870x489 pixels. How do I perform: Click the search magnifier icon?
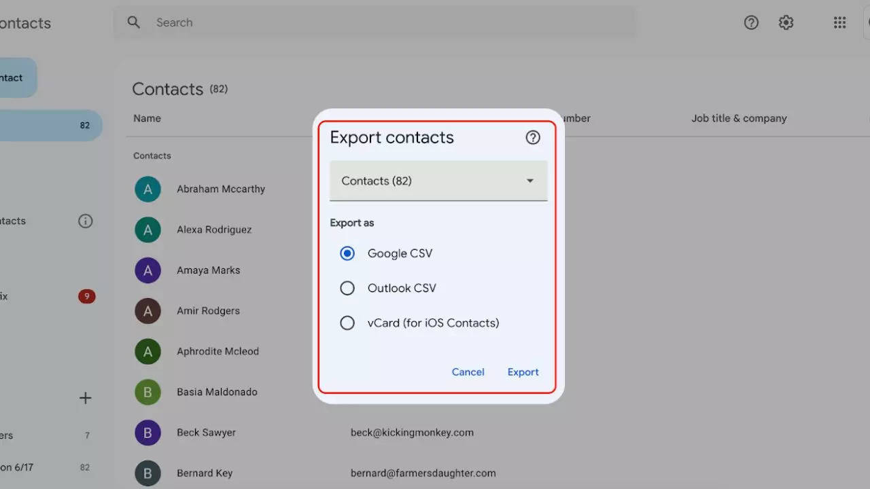134,22
